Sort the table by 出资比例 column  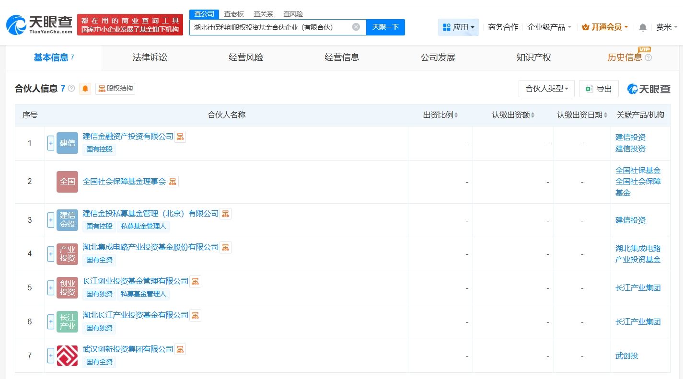point(440,115)
